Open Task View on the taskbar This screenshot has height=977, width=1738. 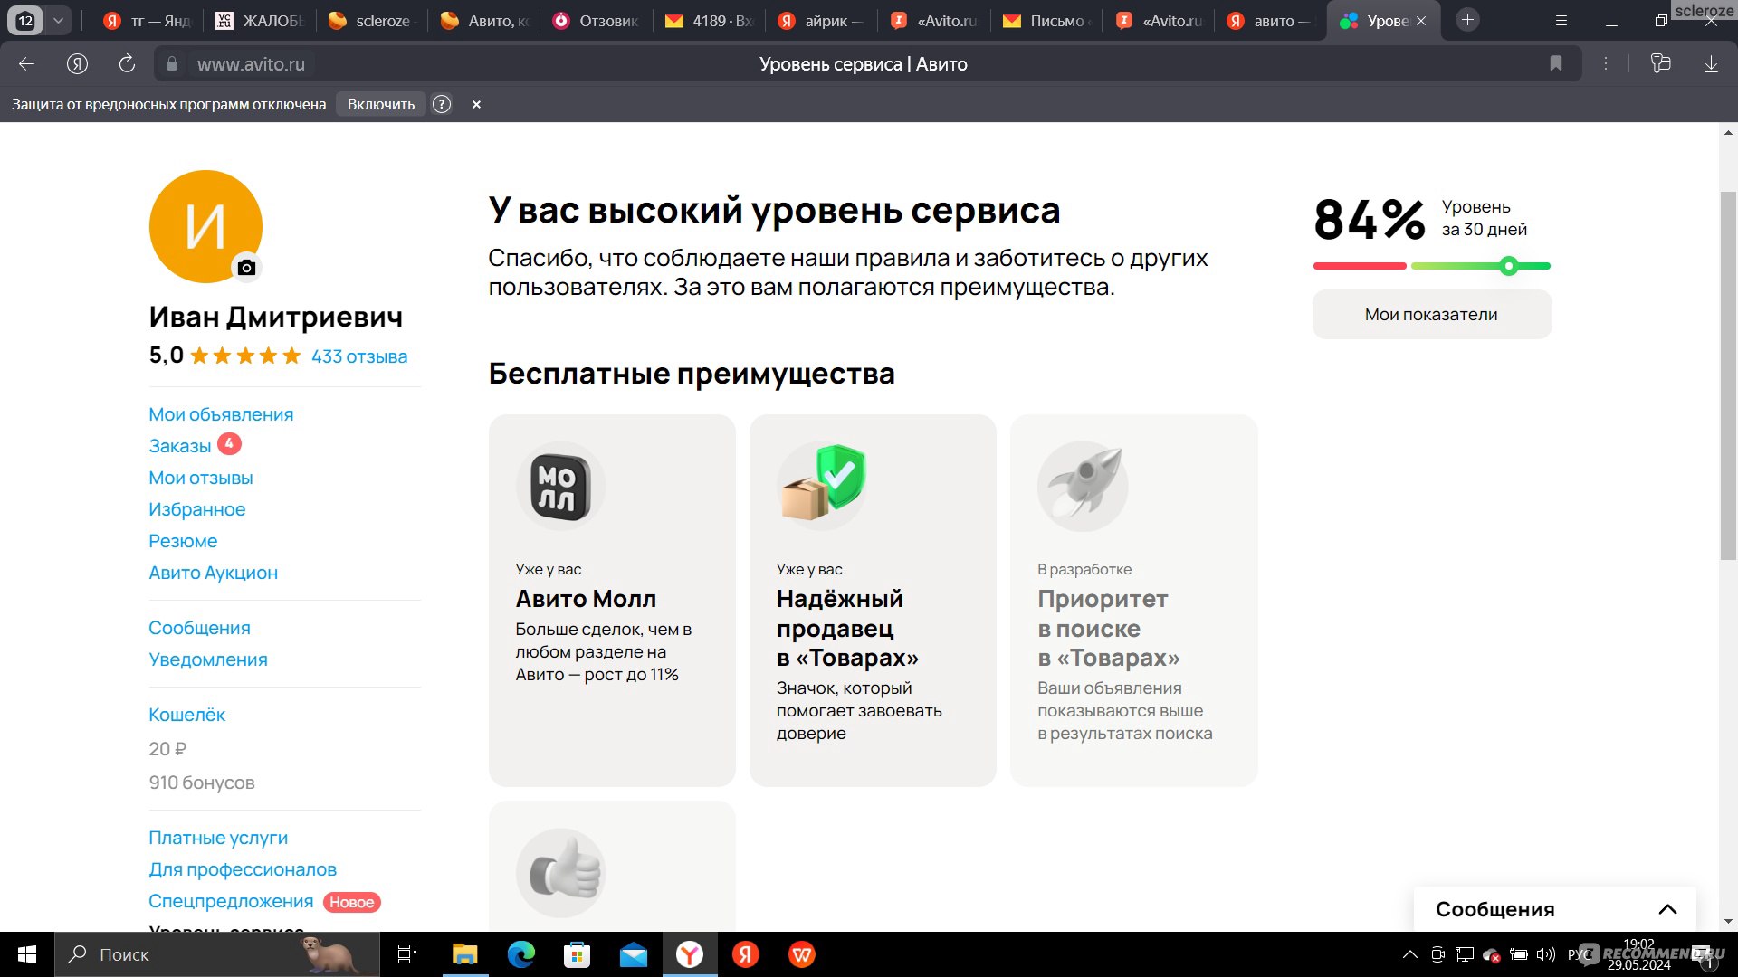click(x=407, y=954)
